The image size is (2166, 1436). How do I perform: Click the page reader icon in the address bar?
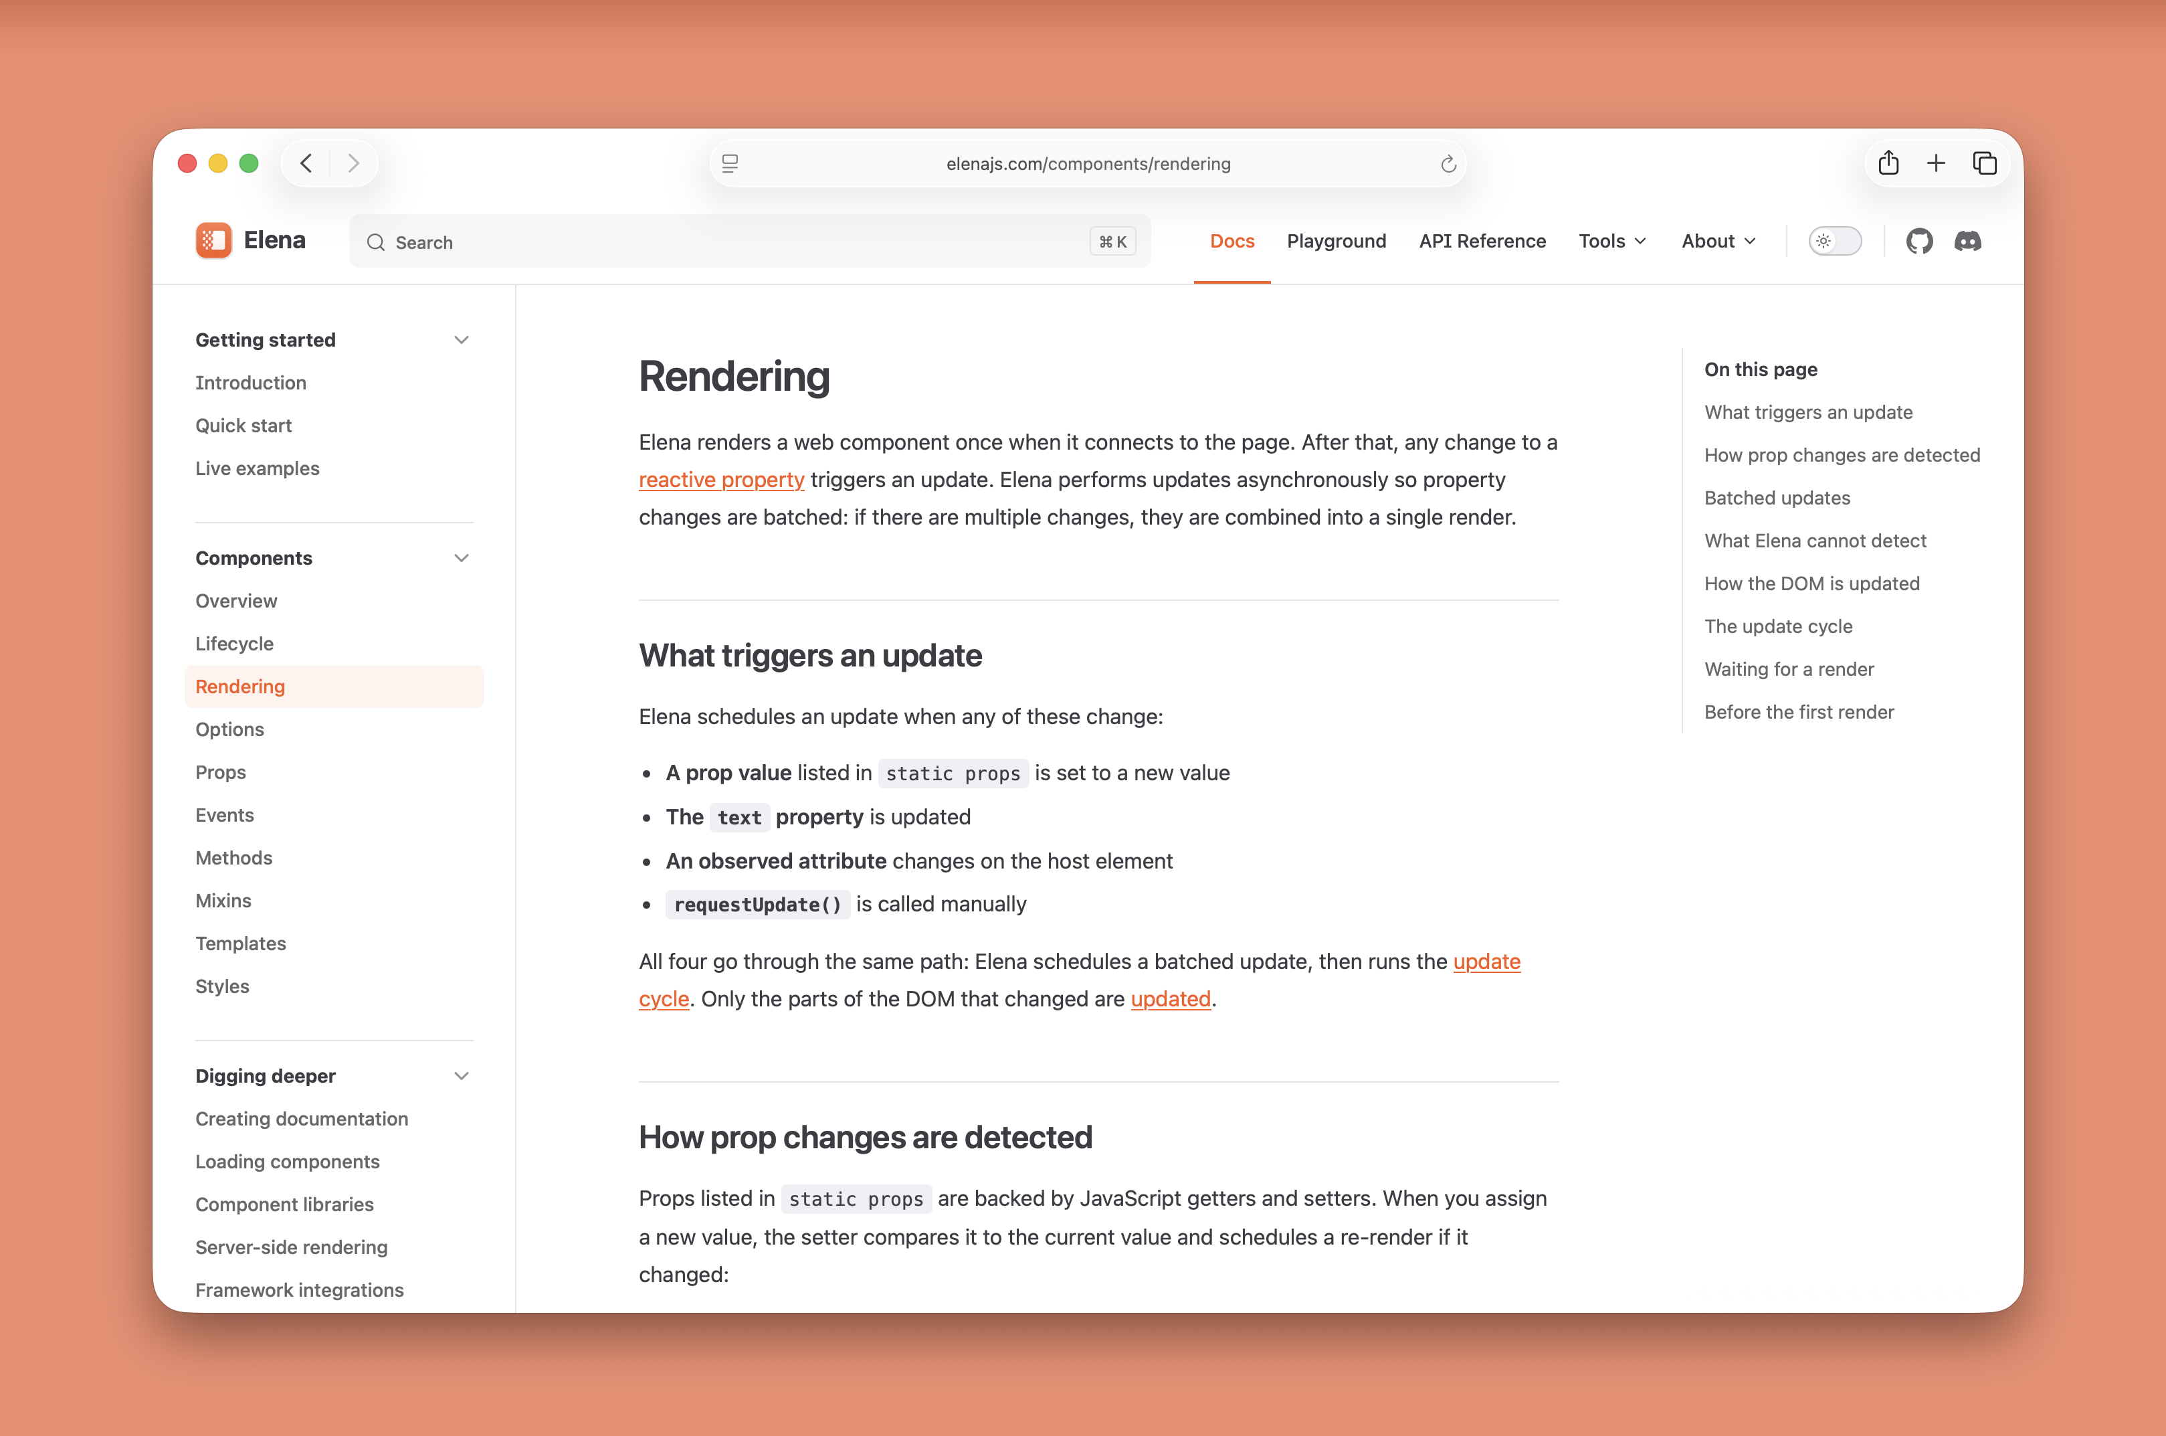tap(730, 164)
